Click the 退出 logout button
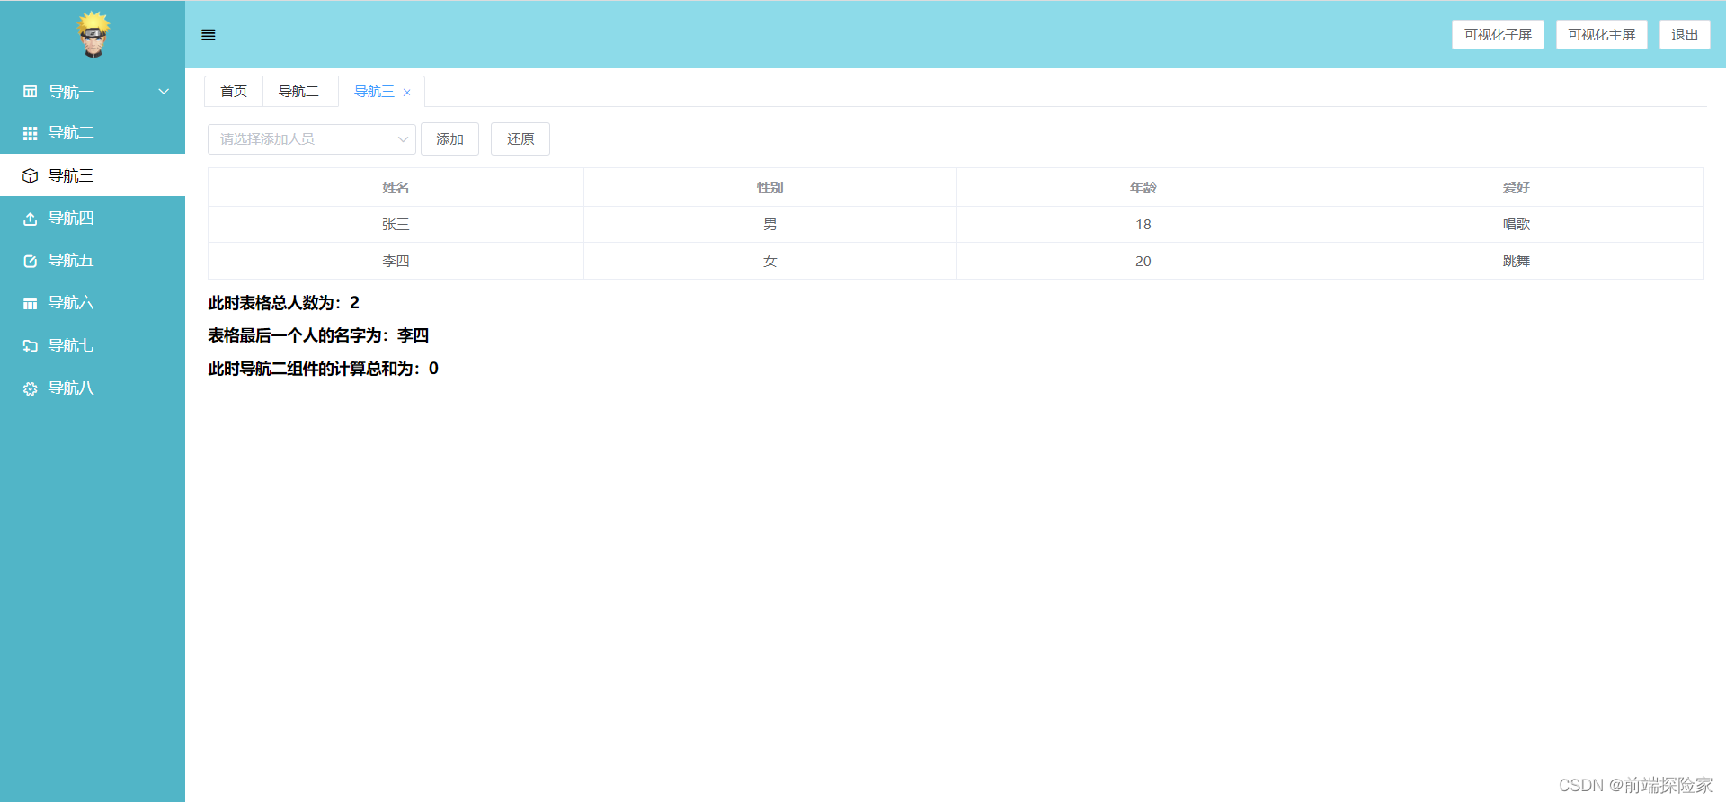 coord(1685,35)
